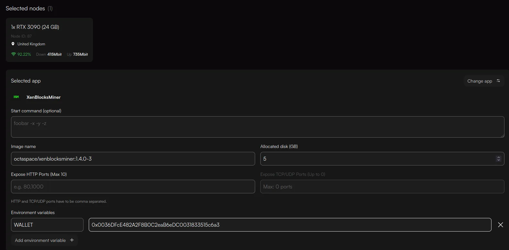This screenshot has height=250, width=509.
Task: Click the Up 735Mbit speed text
Action: (x=77, y=54)
